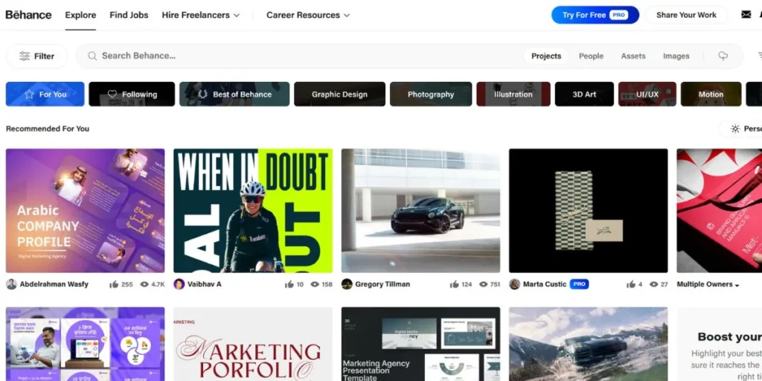Click PRO badge next to Marta Custic
This screenshot has width=762, height=381.
click(579, 284)
